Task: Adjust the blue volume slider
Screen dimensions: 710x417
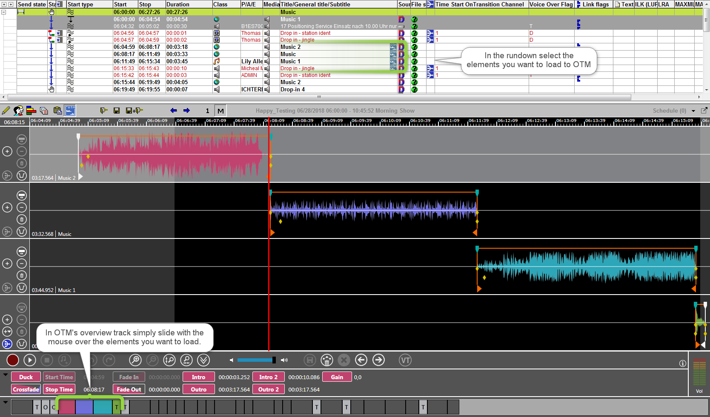Action: [x=255, y=360]
